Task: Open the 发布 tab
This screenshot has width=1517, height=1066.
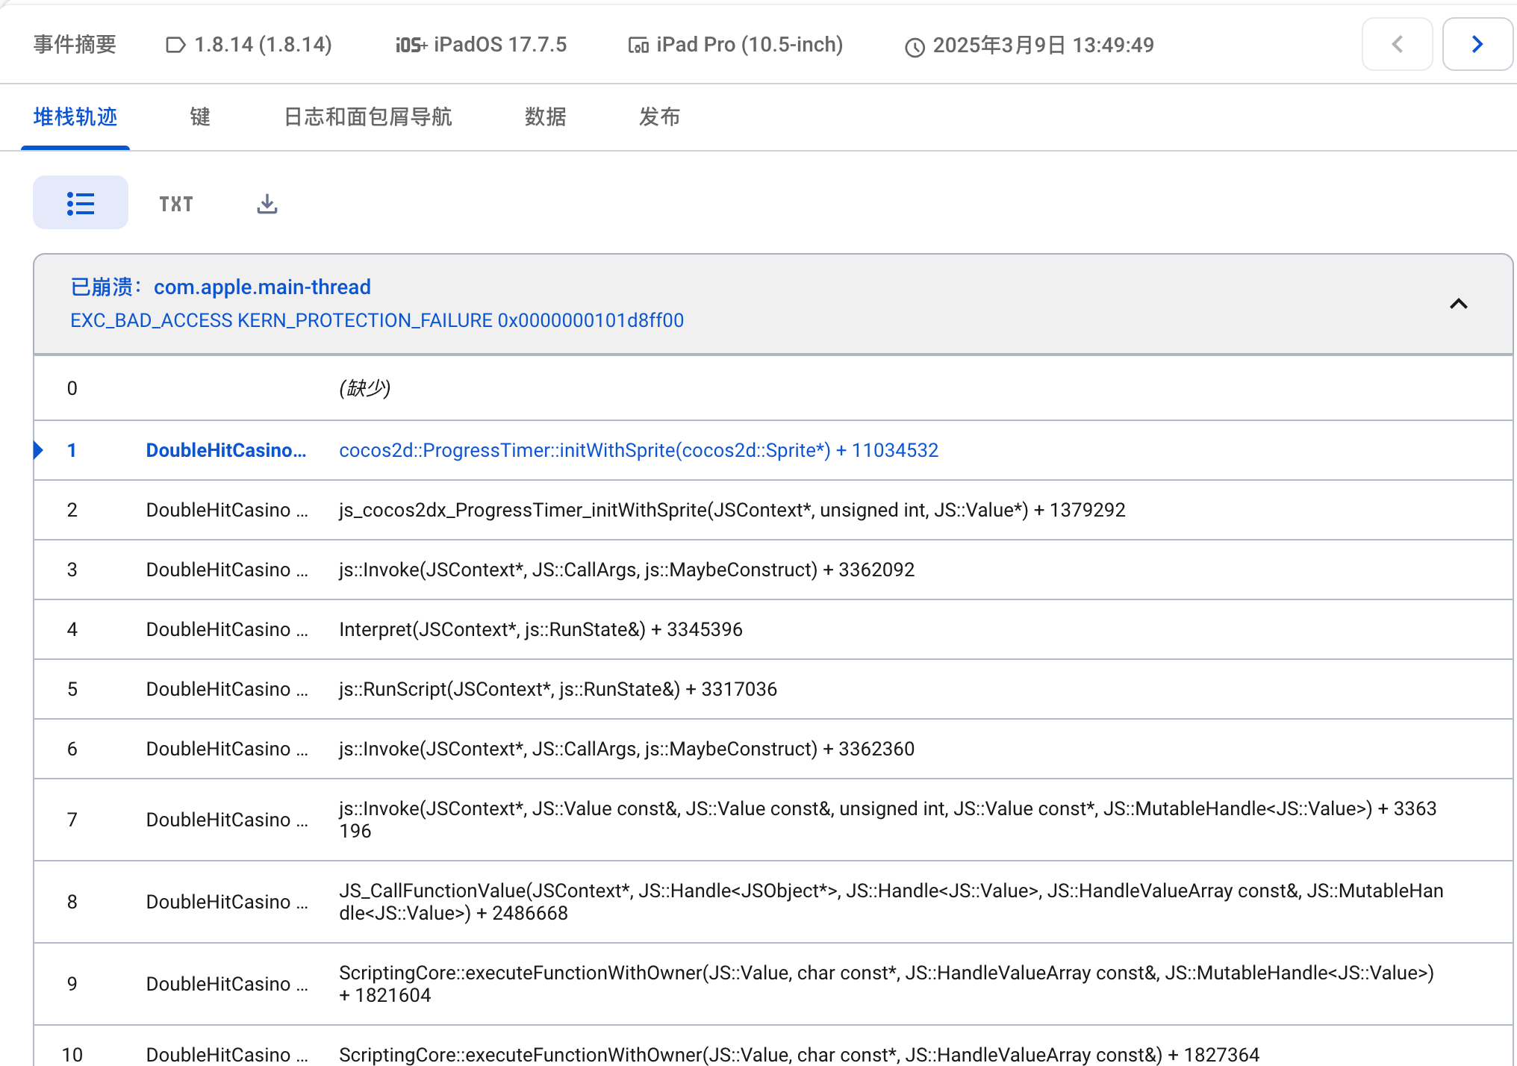Action: pyautogui.click(x=659, y=117)
